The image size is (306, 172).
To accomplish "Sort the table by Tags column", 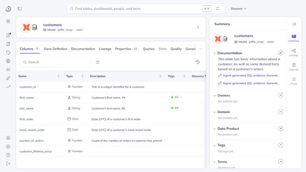I will click(x=184, y=76).
